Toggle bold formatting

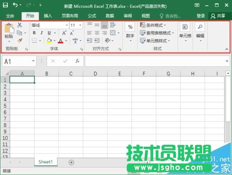pyautogui.click(x=34, y=33)
